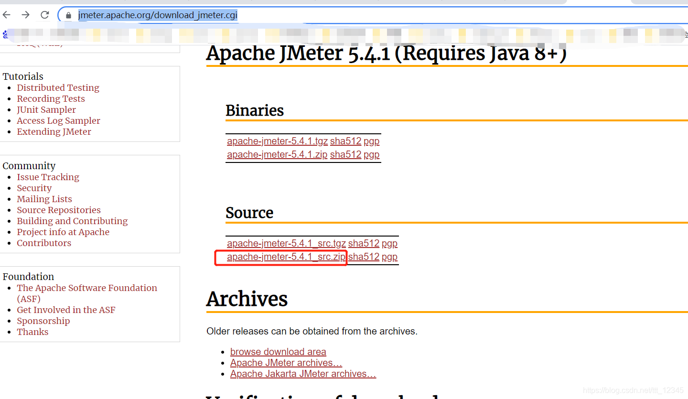Download apache-jmeter-5.4.1.tgz binary
Image resolution: width=688 pixels, height=399 pixels.
click(x=277, y=141)
